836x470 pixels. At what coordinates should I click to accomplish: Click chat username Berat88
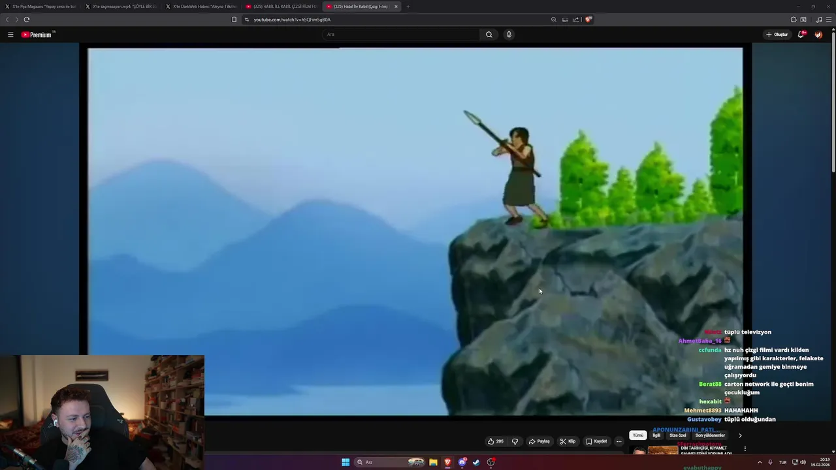coord(710,384)
